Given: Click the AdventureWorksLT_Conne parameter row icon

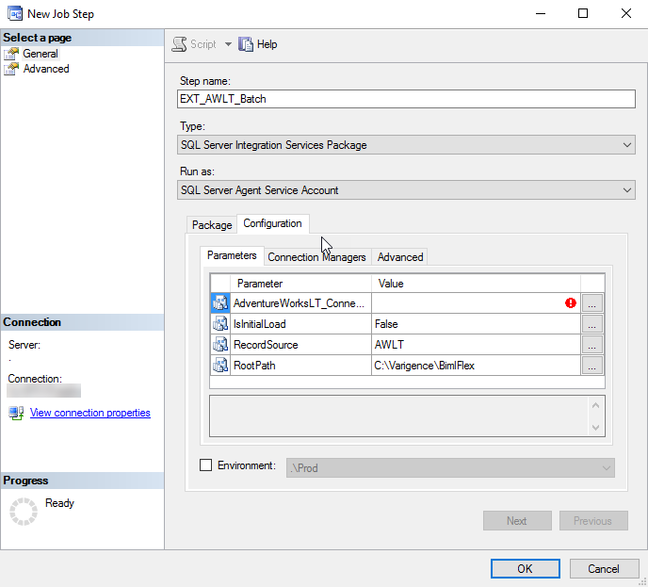Looking at the screenshot, I should pos(220,303).
